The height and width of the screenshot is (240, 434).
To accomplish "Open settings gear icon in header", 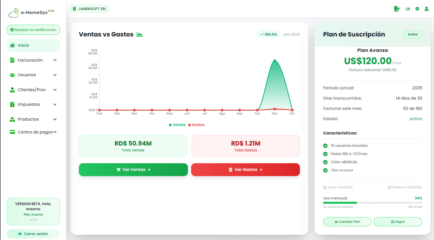I will (x=417, y=9).
